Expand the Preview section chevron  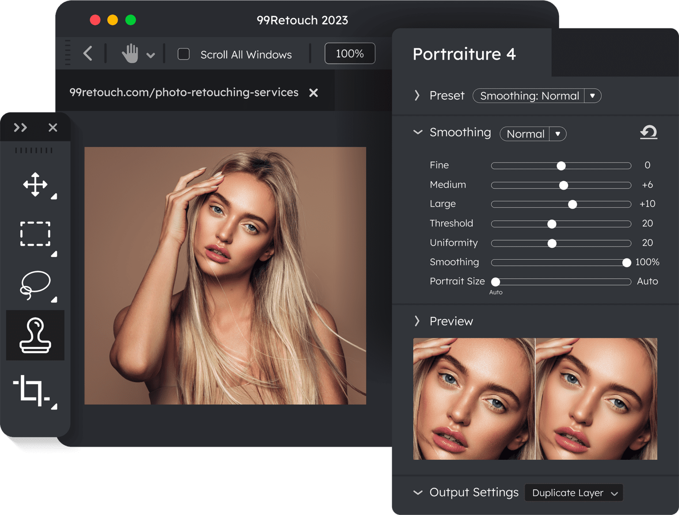click(x=417, y=321)
